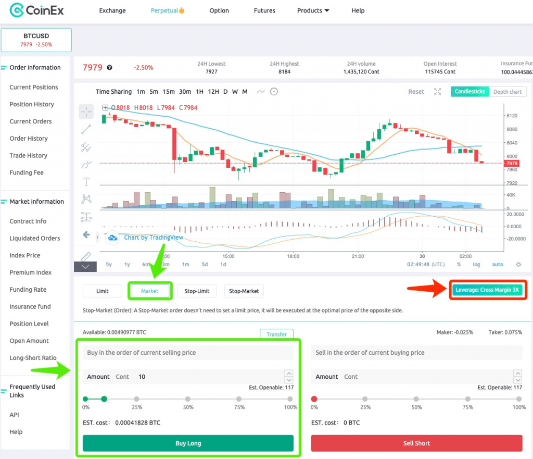Screen dimensions: 533x459
Task: Click the back arrow in chart toolbar
Action: pos(86,234)
